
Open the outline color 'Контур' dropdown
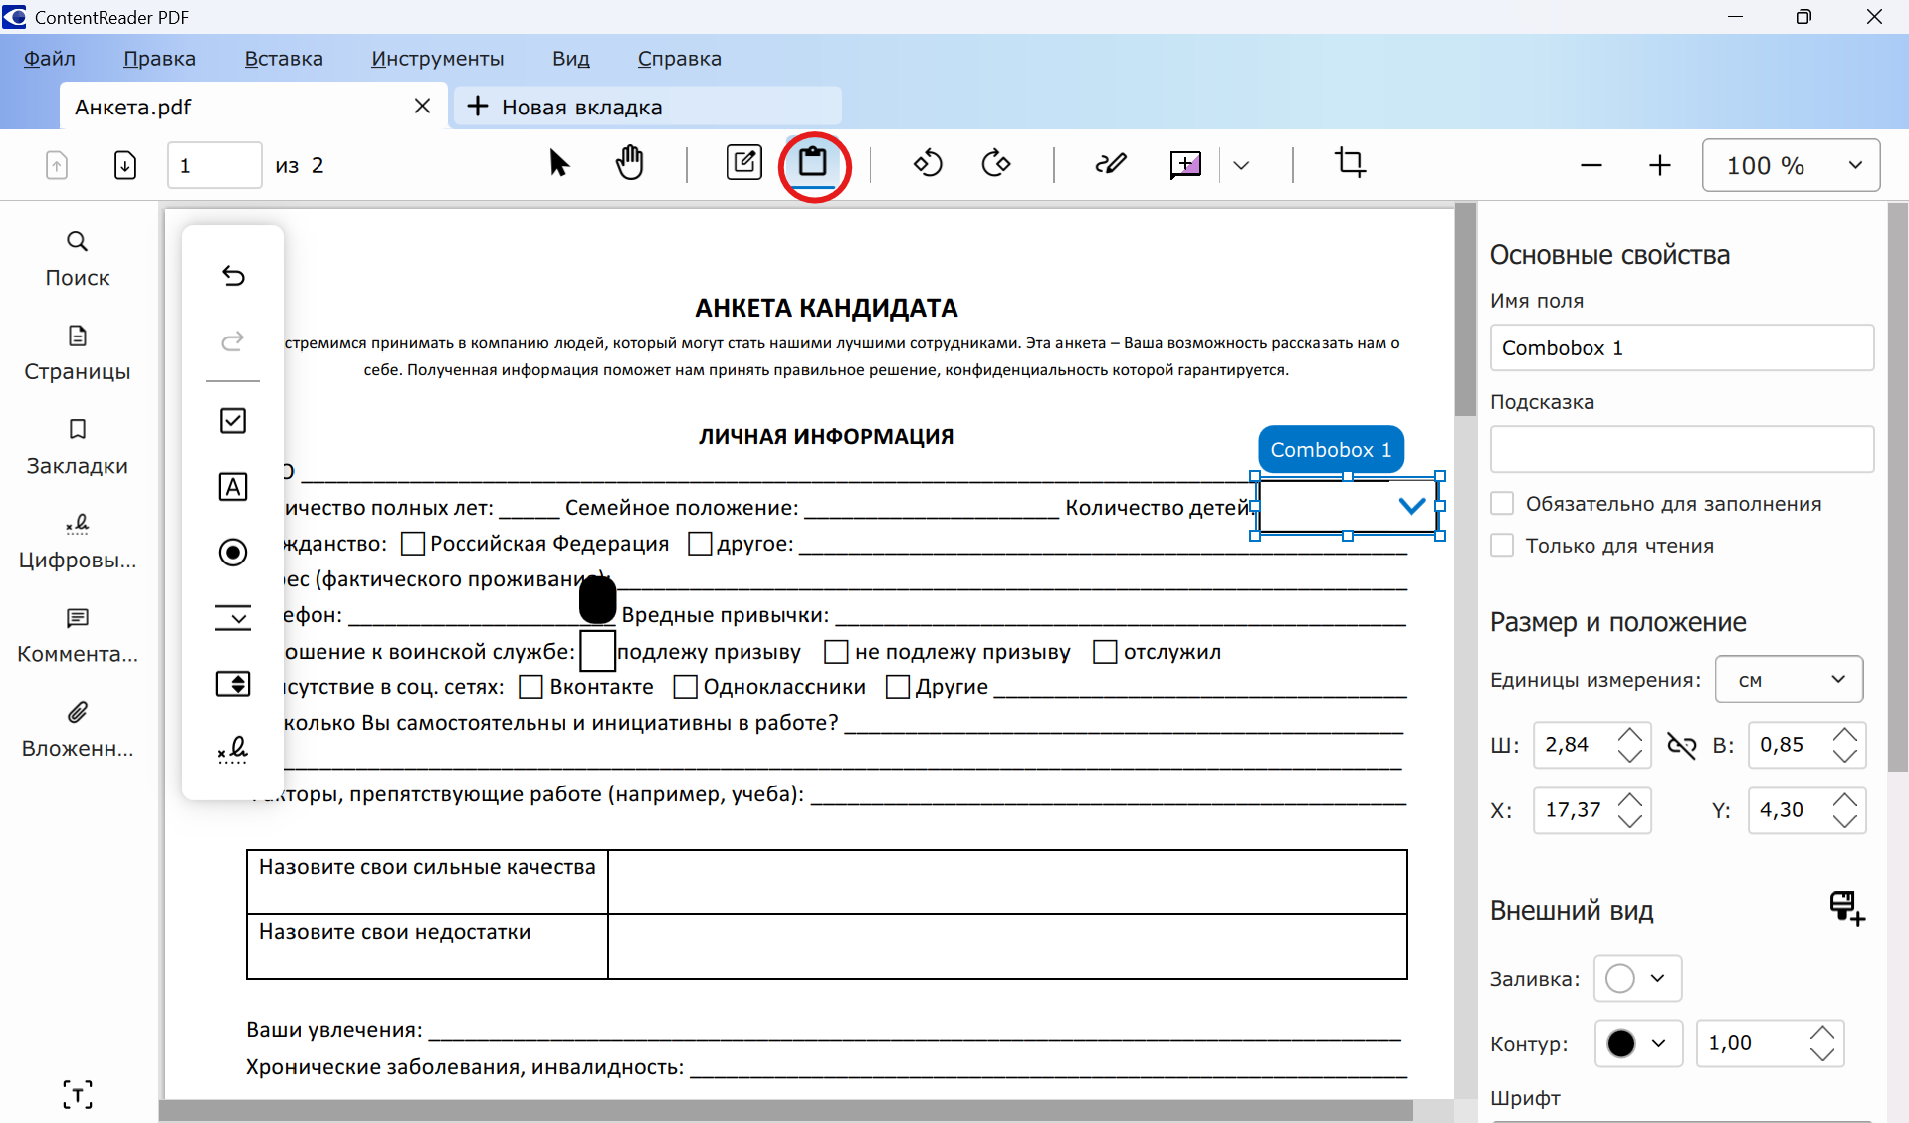(1637, 1043)
